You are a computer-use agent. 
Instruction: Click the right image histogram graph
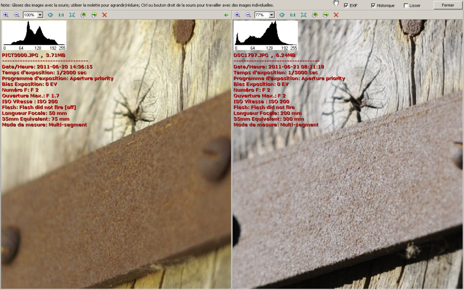pyautogui.click(x=266, y=34)
